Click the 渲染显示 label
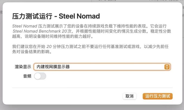184x110 pixels. point(23,67)
